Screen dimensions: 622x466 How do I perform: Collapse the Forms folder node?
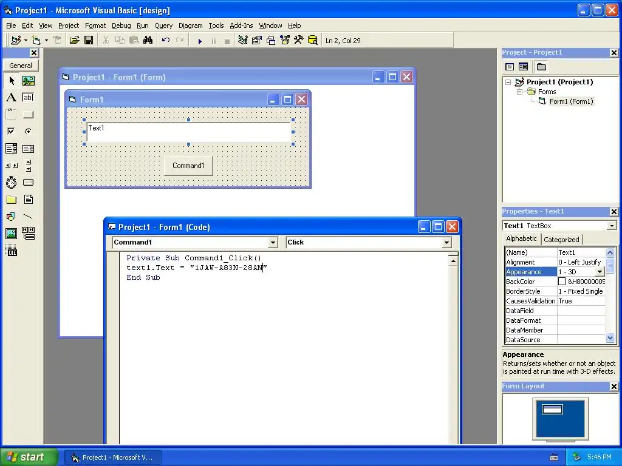[x=519, y=92]
